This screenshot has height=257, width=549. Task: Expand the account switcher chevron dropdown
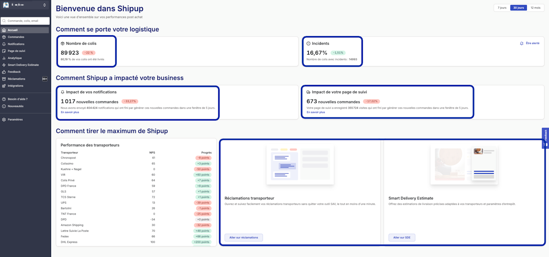[x=44, y=5]
